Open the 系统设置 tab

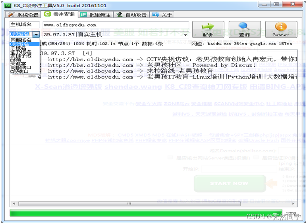point(23,15)
